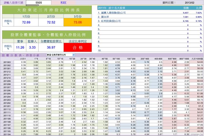Image resolution: width=204 pixels, height=136 pixels.
Task: Select row label 201212
Action: [x=7, y=72]
